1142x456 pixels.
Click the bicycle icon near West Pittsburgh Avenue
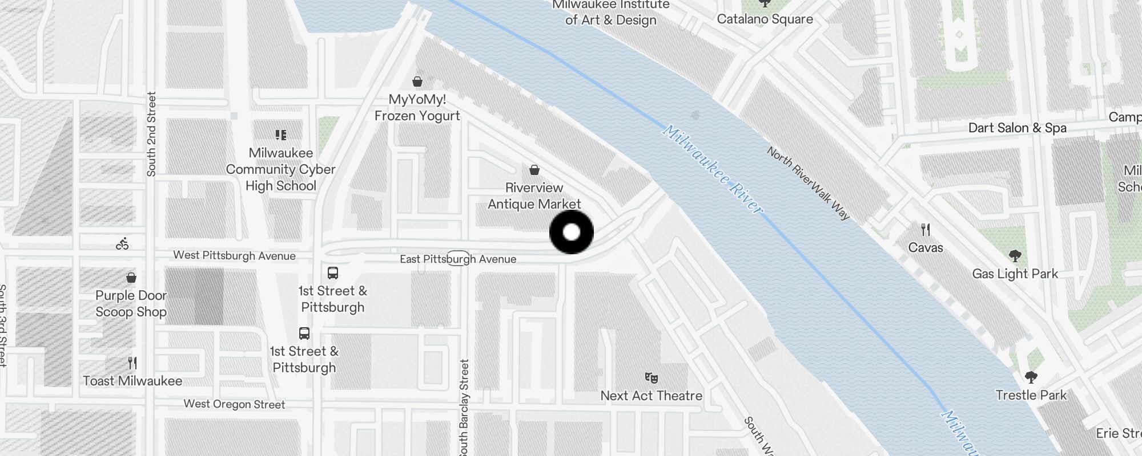point(122,244)
